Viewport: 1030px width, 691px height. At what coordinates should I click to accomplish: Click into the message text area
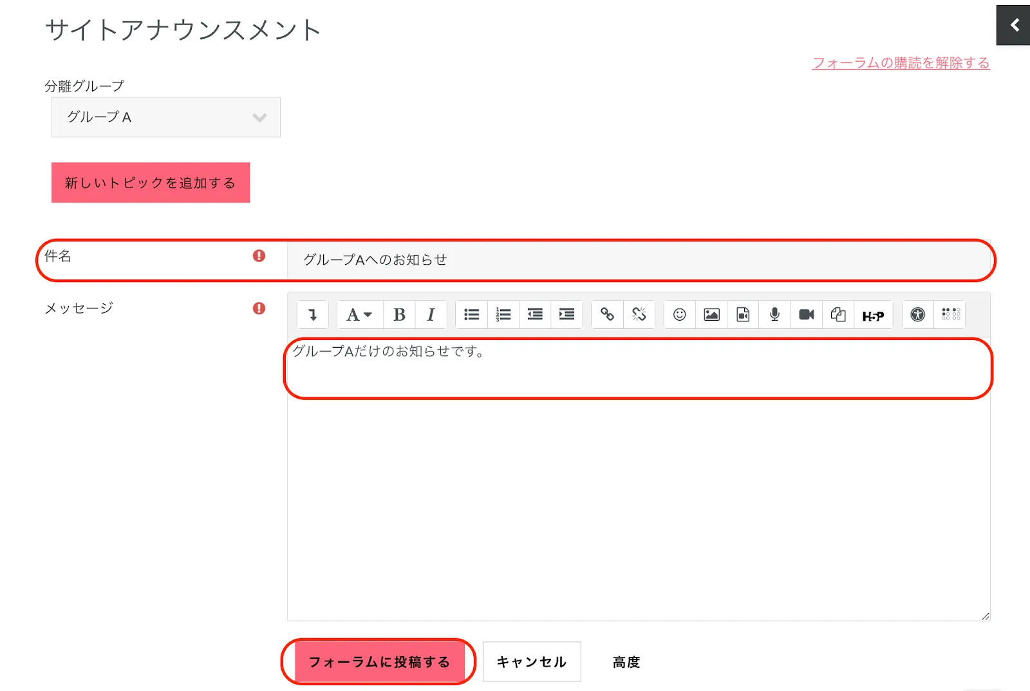click(x=639, y=479)
